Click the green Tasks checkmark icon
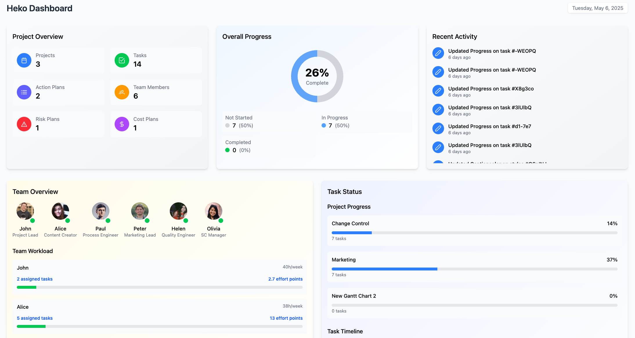Image resolution: width=635 pixels, height=338 pixels. 122,60
